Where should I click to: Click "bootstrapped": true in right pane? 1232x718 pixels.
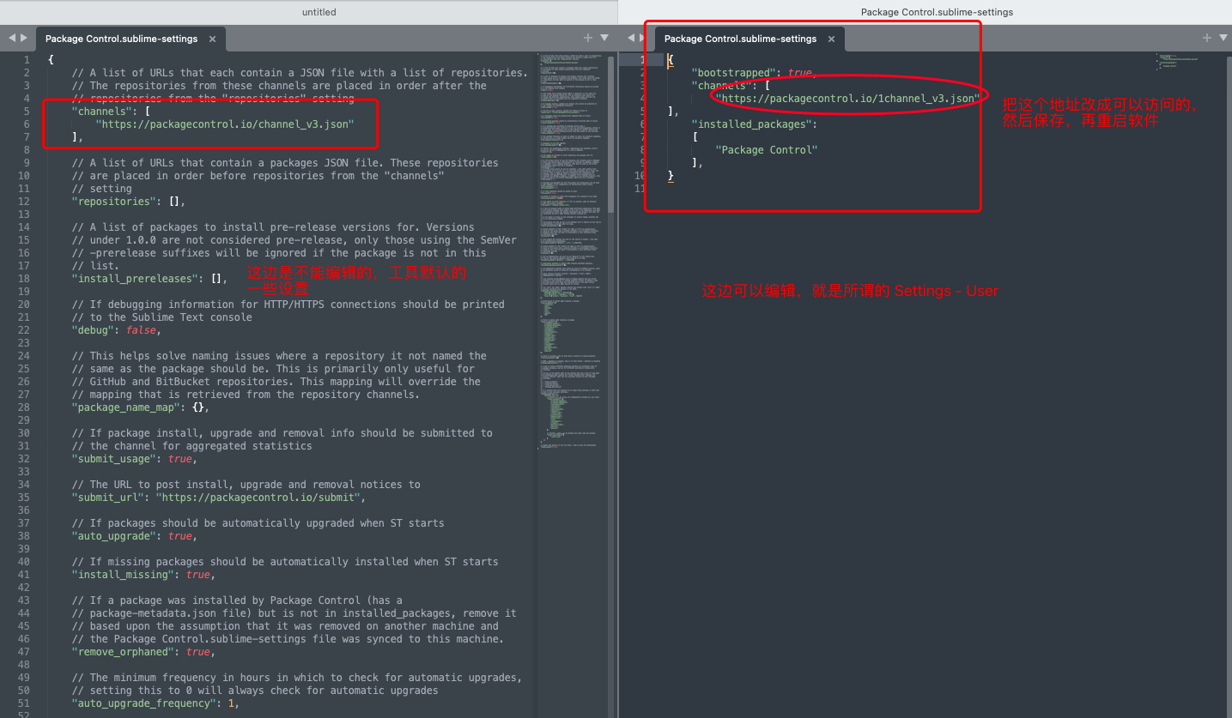tap(754, 73)
